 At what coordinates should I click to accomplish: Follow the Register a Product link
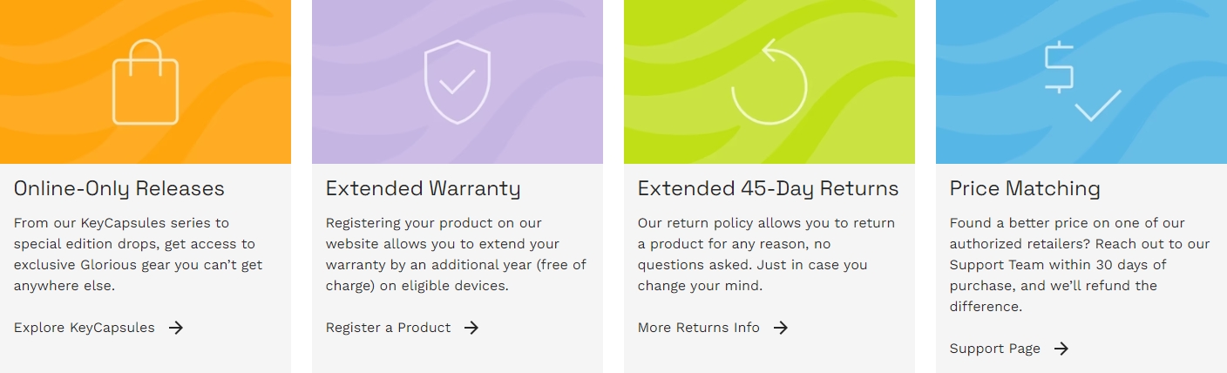click(389, 328)
